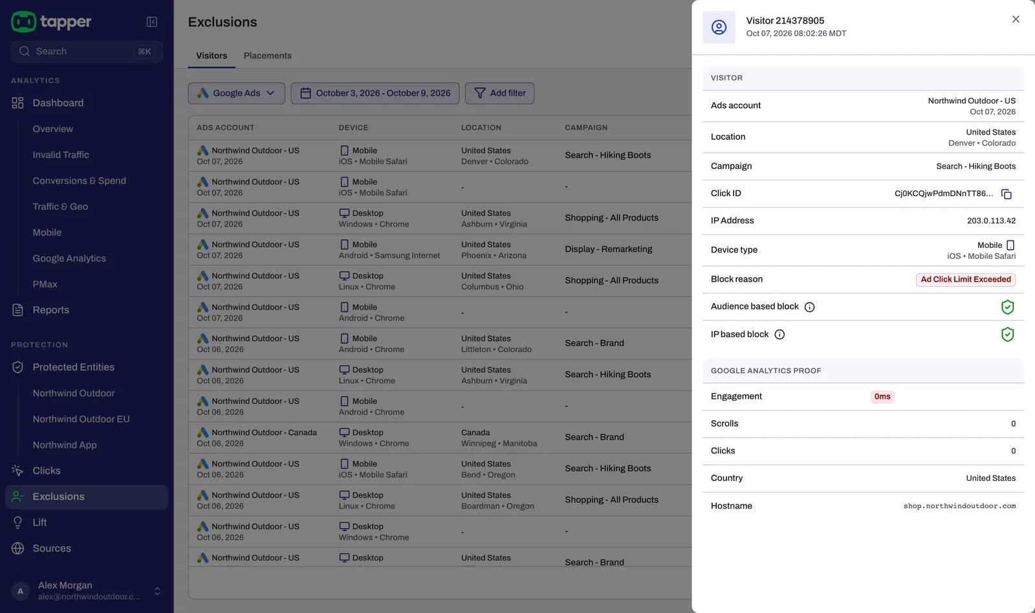Show info for Audience based block

point(809,307)
